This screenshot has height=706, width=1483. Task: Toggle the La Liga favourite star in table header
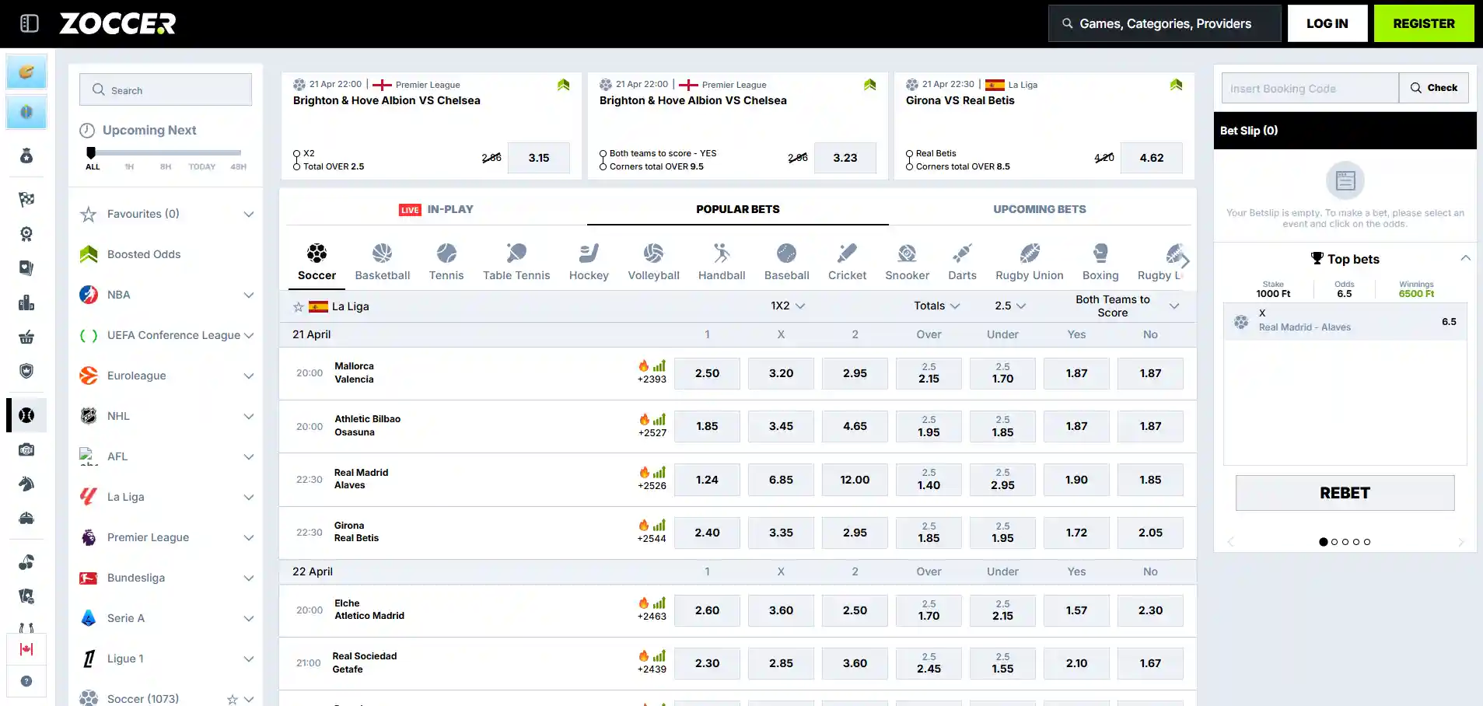tap(298, 307)
